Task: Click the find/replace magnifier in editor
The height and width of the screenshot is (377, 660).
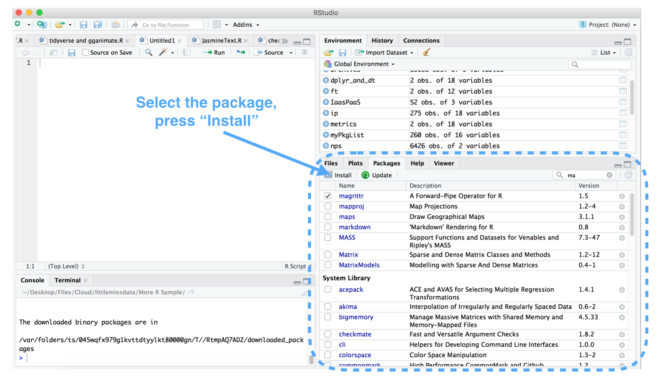Action: [x=149, y=52]
